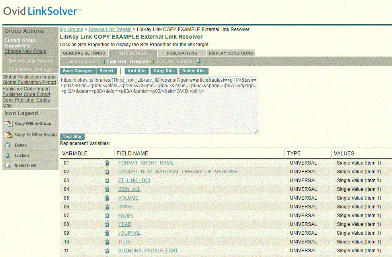The width and height of the screenshot is (392, 257).
Task: Click the lock icon in the ISSUE row
Action: coord(107,207)
